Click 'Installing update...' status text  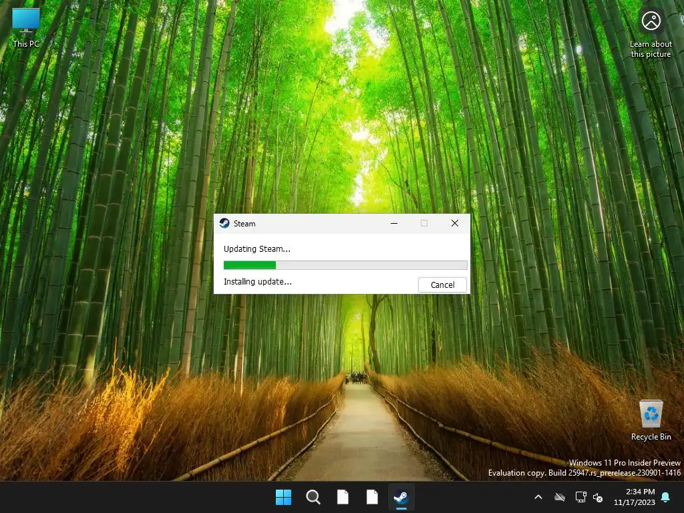pos(257,282)
